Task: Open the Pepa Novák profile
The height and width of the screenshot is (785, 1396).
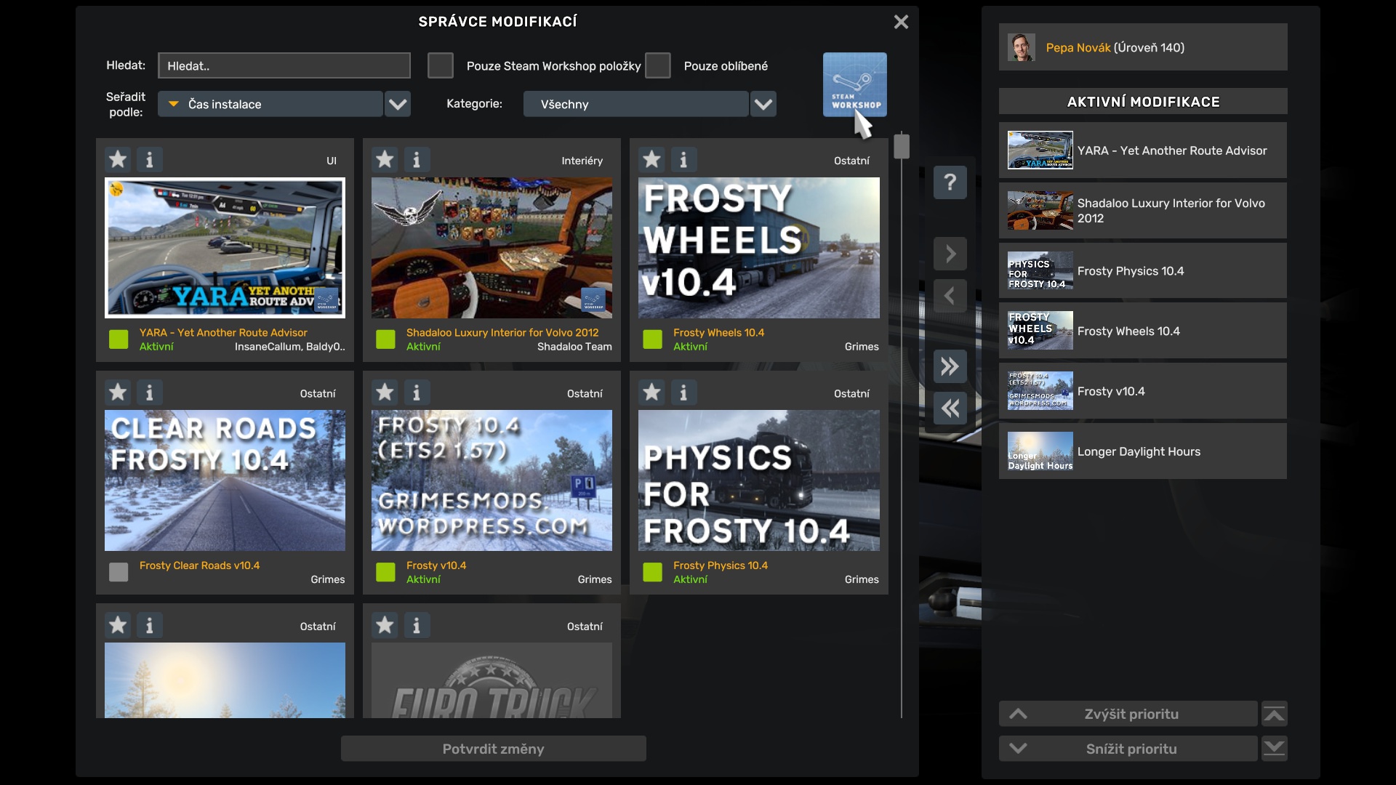Action: point(1143,47)
